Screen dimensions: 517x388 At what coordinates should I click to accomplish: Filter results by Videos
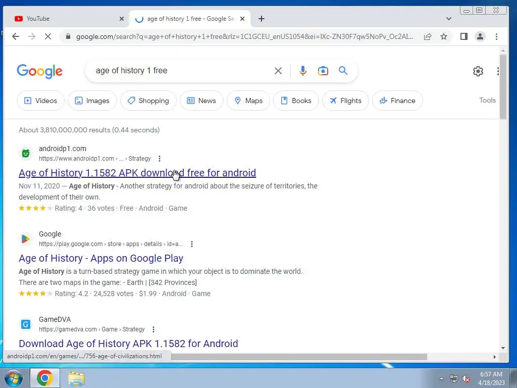pyautogui.click(x=40, y=101)
